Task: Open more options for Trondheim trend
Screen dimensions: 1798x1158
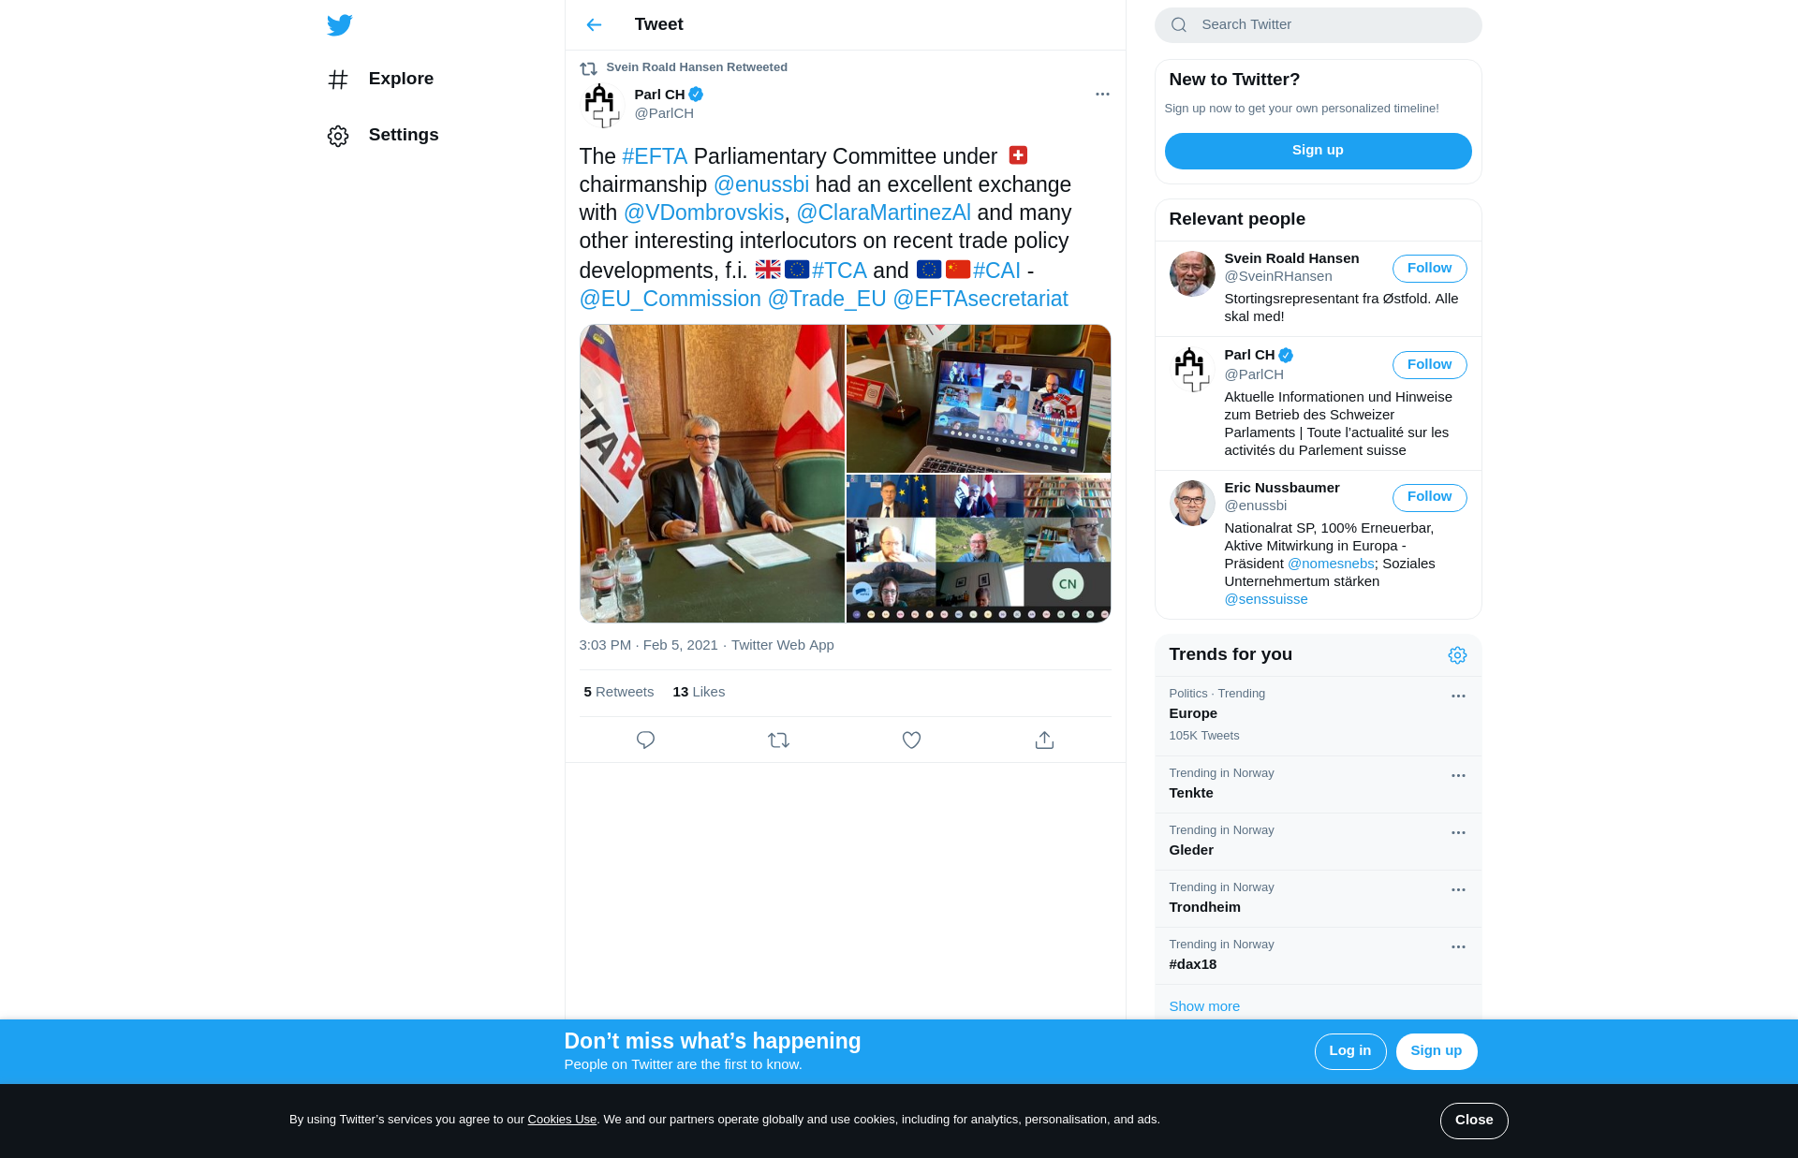Action: point(1458,890)
